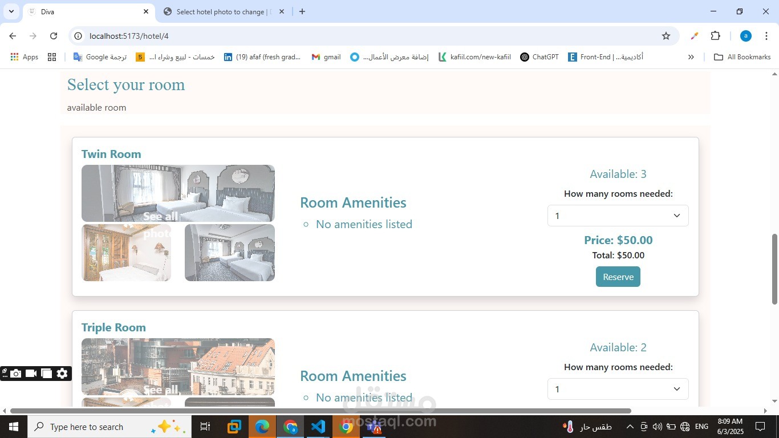The height and width of the screenshot is (438, 779).
Task: Open the ChatGPT bookmark
Action: pos(539,57)
